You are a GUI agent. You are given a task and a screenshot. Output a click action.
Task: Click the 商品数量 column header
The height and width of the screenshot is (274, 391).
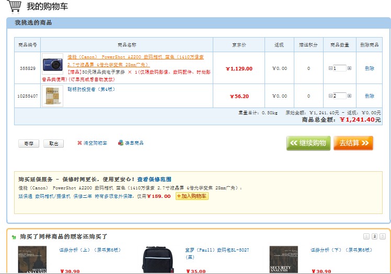pos(340,45)
